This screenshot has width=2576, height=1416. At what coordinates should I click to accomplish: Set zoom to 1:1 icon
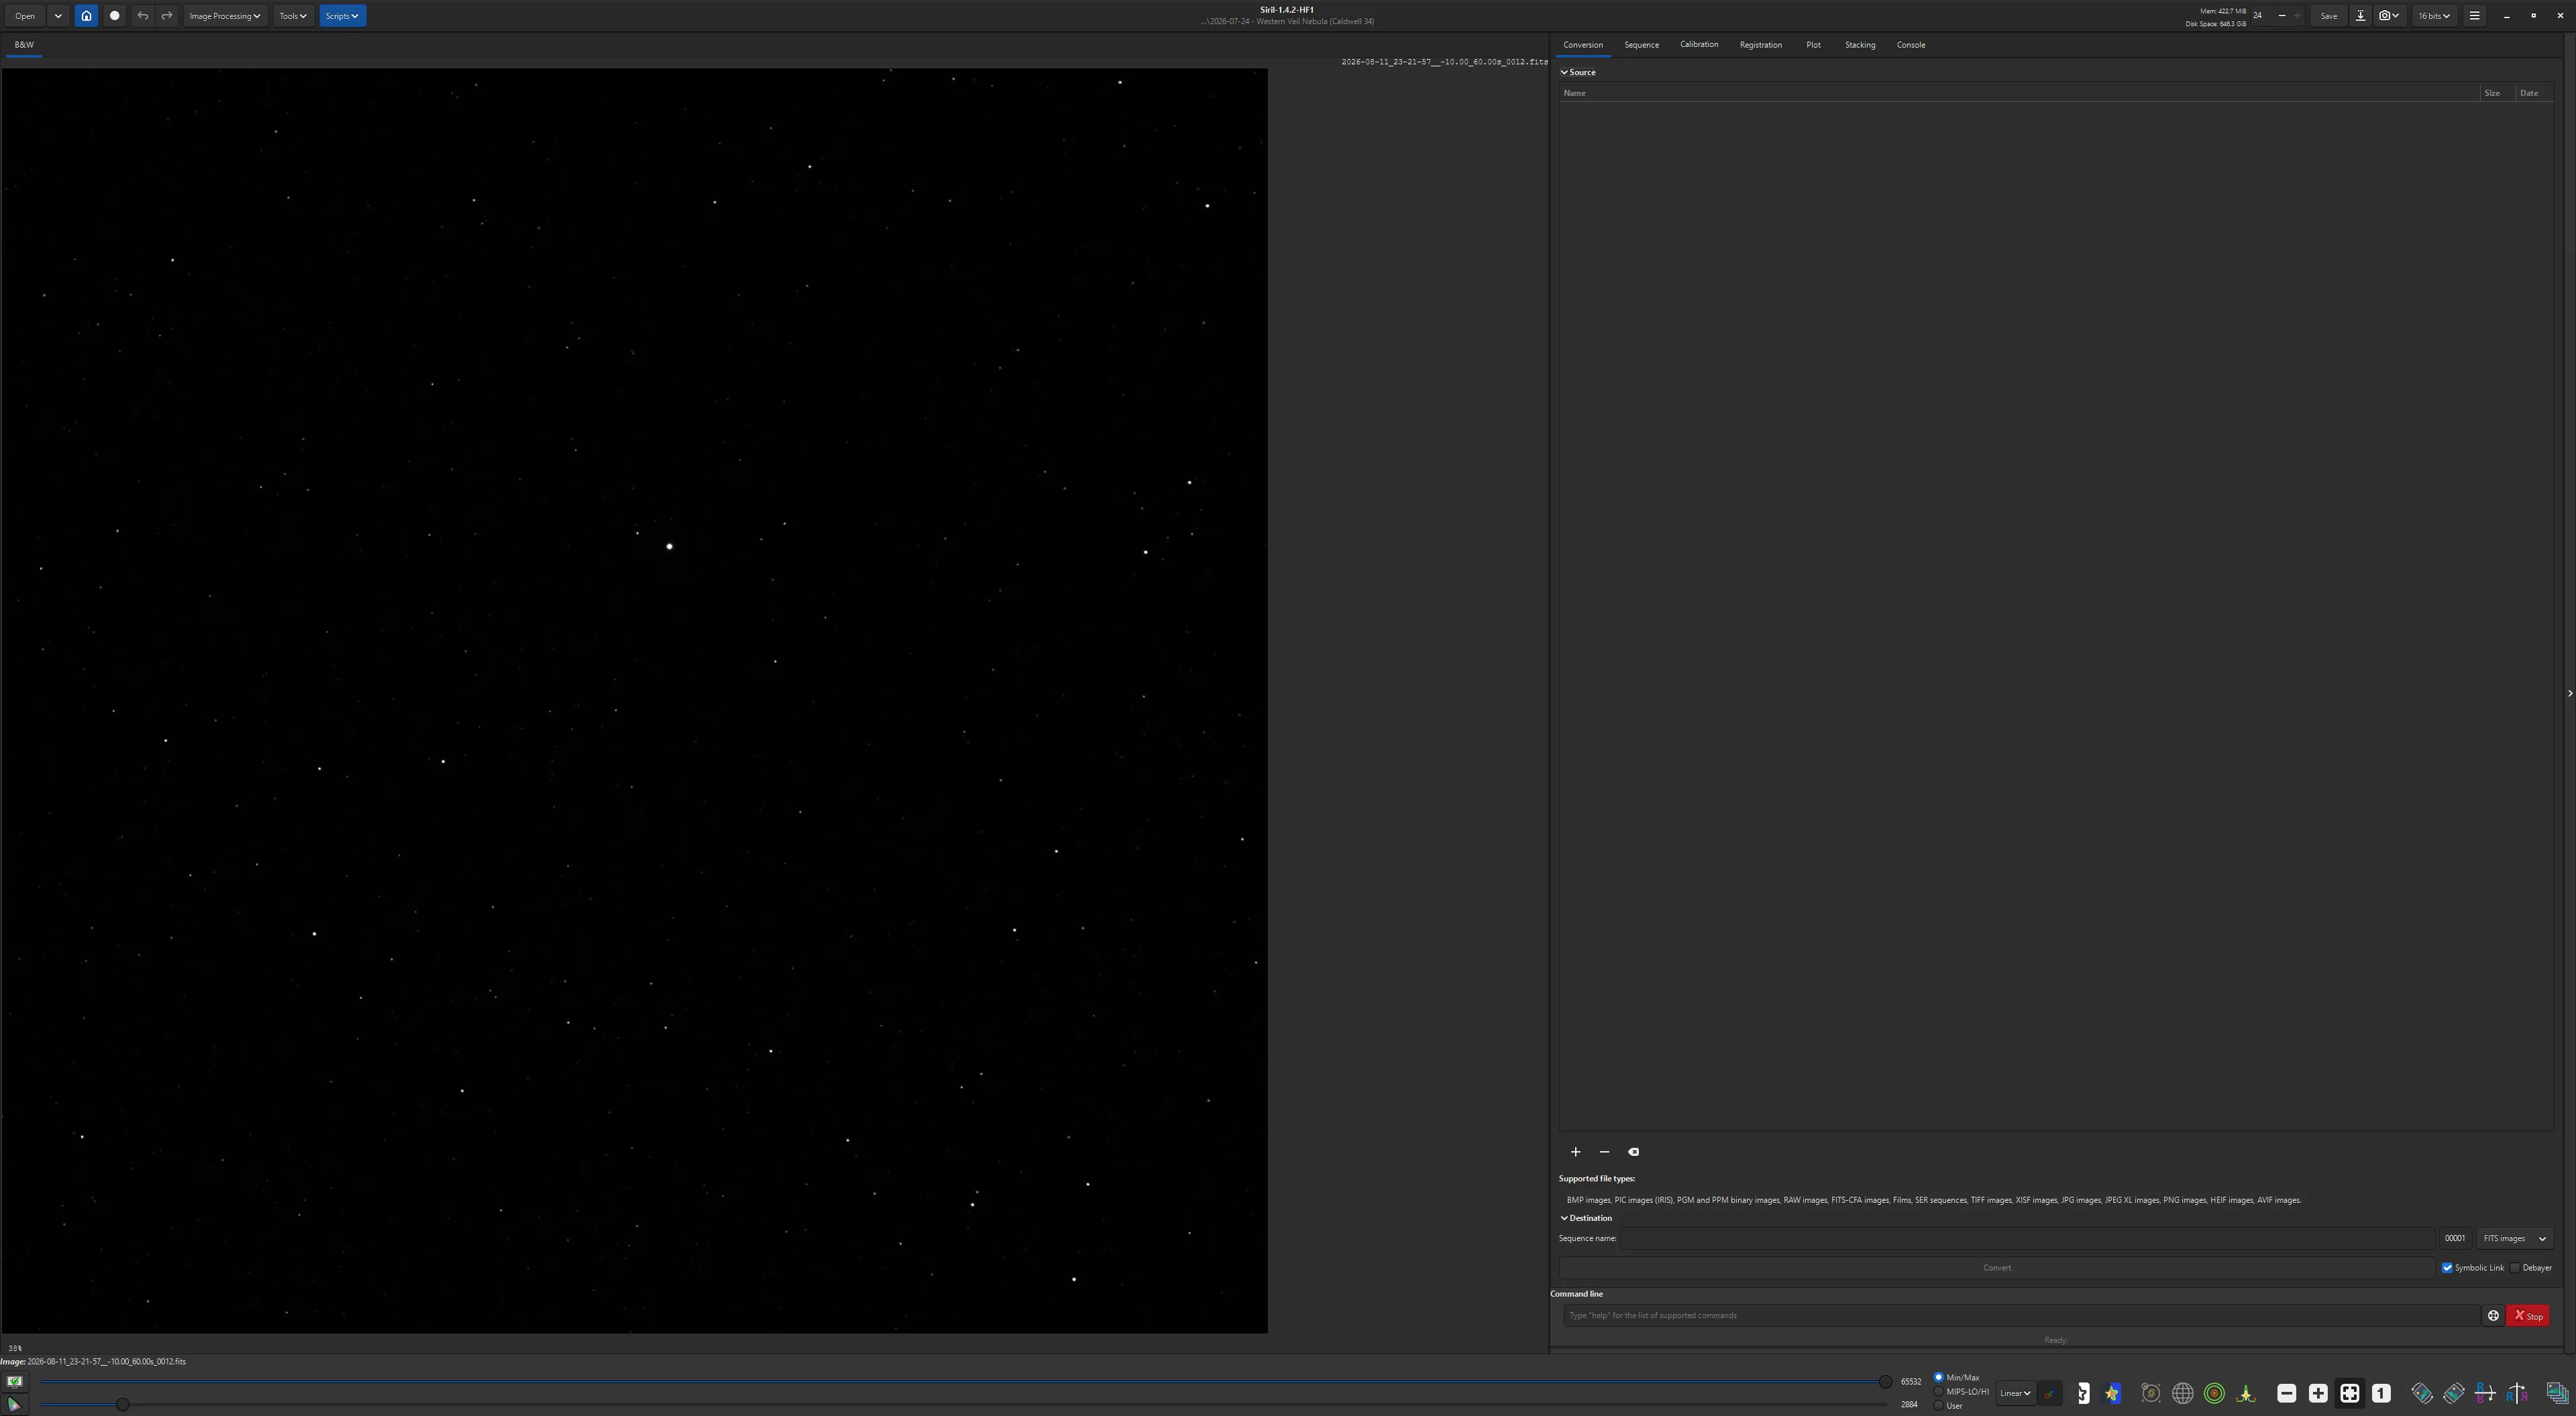point(2381,1393)
